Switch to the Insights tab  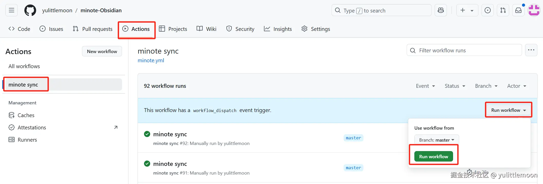pos(278,29)
